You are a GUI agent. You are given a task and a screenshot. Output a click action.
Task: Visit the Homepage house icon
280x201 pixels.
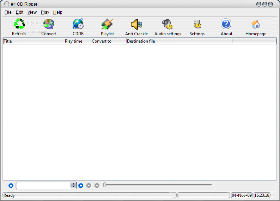[256, 24]
